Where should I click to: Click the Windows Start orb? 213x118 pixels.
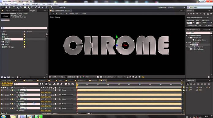pyautogui.click(x=3, y=117)
